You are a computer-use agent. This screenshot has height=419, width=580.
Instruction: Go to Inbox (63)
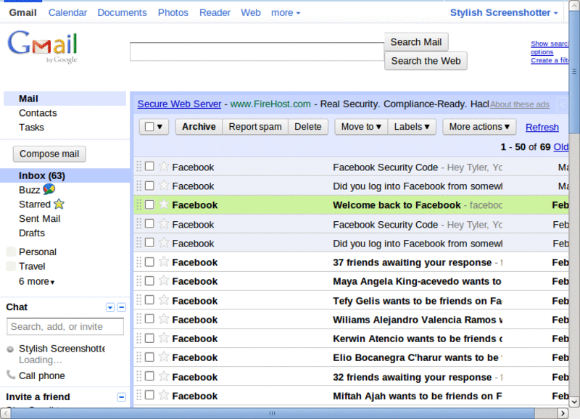pos(42,175)
